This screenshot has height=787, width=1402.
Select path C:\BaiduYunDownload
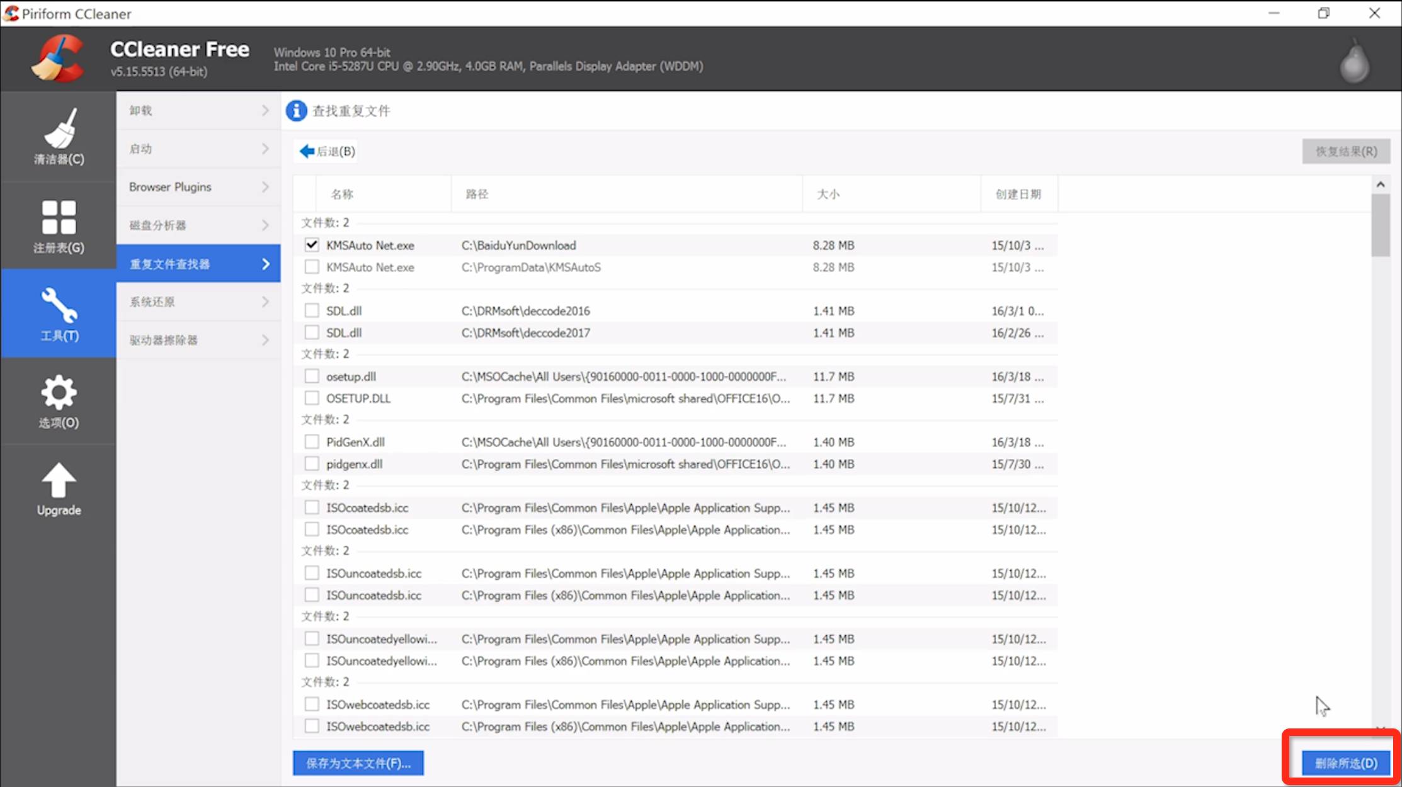coord(518,245)
